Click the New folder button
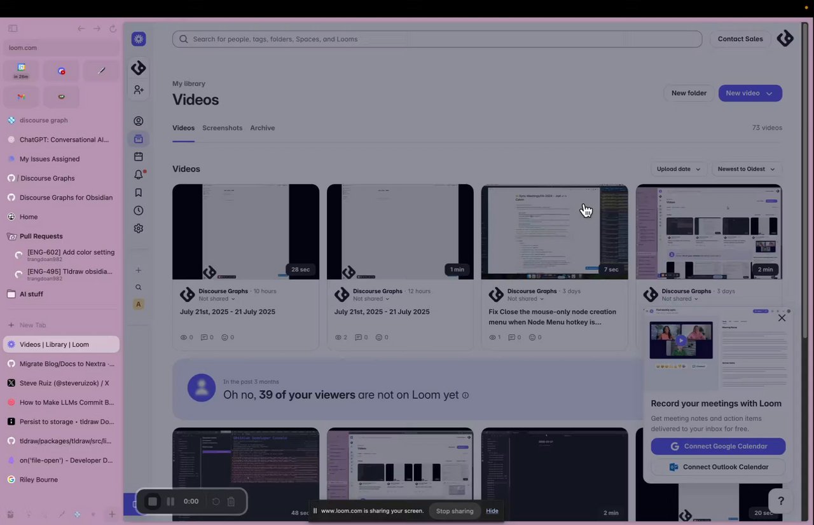Screen dimensions: 814x525 point(689,93)
